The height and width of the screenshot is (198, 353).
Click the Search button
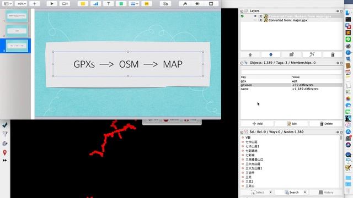291,193
